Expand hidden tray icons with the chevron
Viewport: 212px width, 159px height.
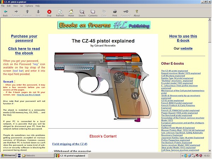(x=182, y=156)
